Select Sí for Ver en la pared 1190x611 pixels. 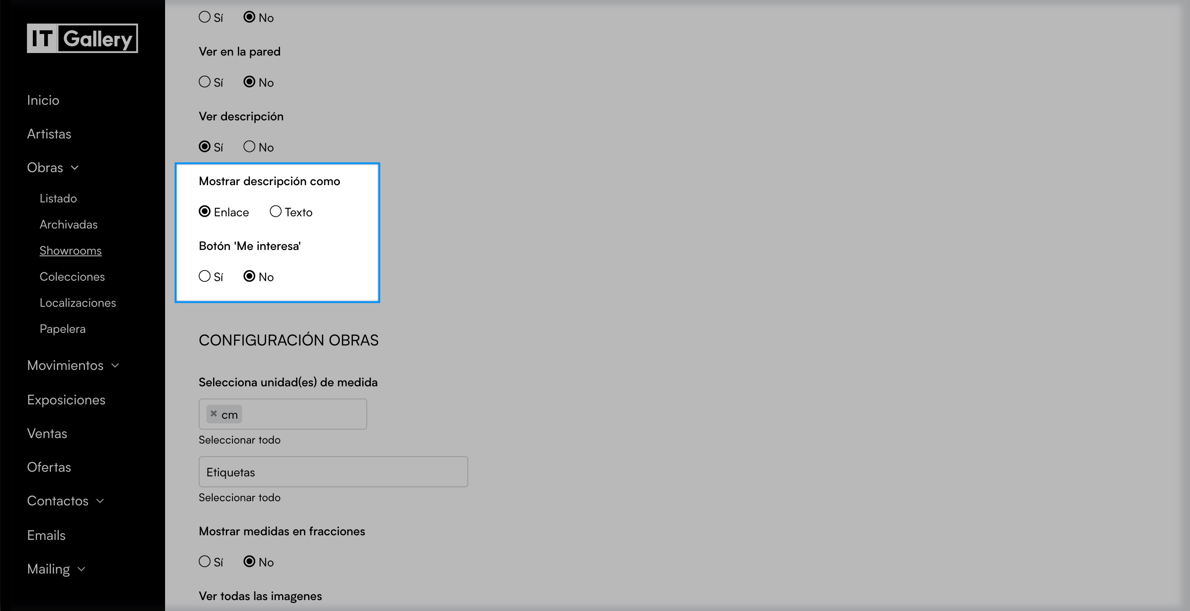[x=205, y=82]
